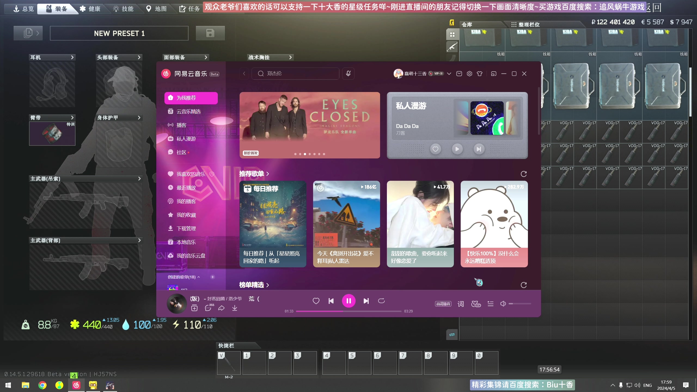Share the current song

click(x=221, y=308)
